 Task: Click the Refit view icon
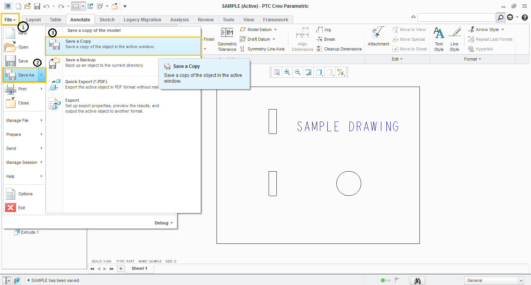tap(277, 72)
